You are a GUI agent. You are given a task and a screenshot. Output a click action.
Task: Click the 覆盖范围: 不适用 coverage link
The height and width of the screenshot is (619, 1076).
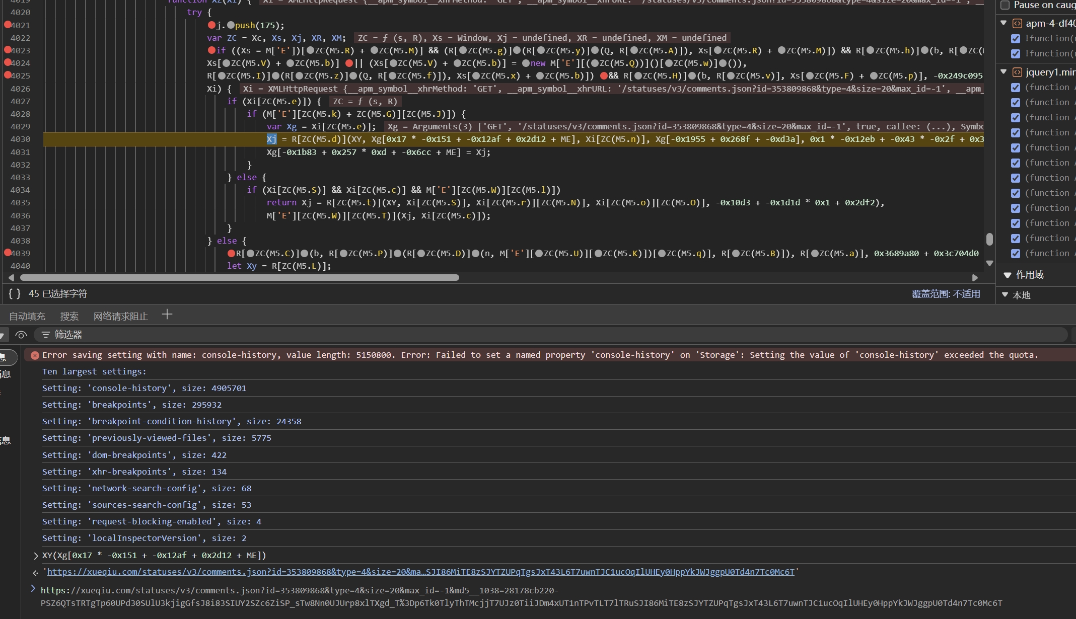(x=946, y=294)
